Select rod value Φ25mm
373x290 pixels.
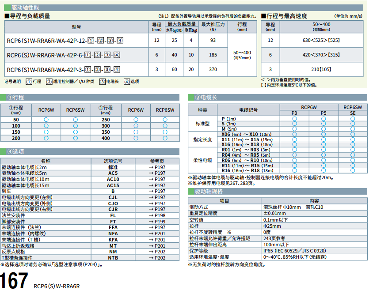(272, 226)
